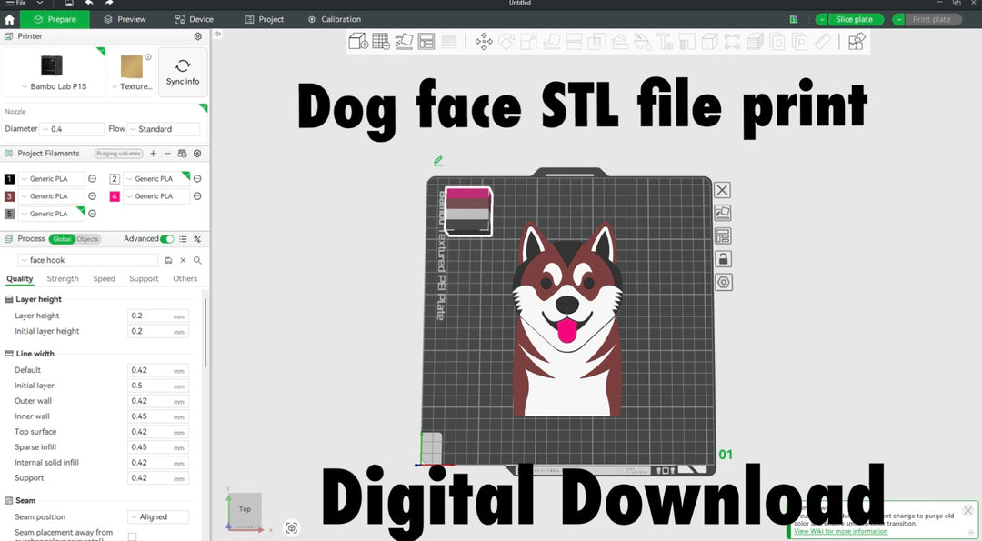
Task: Click the Slice plate button
Action: pos(855,19)
